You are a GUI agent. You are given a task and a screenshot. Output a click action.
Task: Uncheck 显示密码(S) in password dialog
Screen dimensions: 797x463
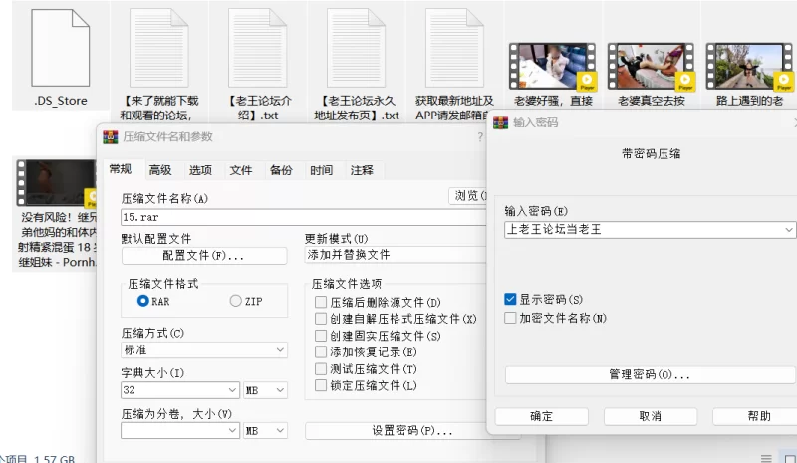click(x=510, y=299)
